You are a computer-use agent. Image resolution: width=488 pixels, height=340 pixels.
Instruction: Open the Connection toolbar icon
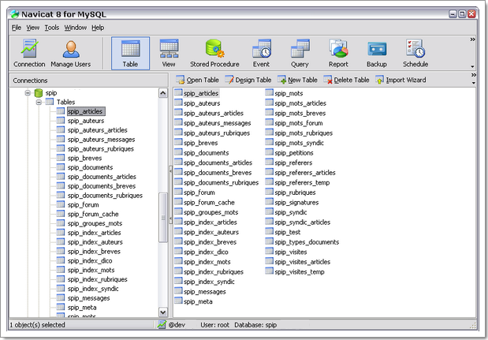coord(29,53)
